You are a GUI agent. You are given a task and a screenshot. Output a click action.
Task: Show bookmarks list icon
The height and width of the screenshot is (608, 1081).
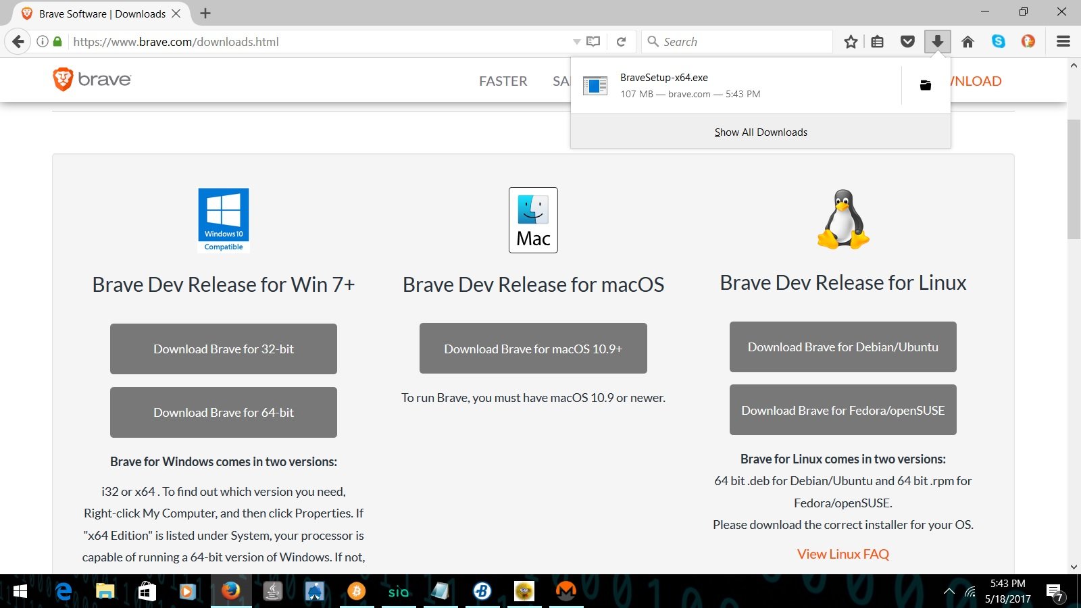[877, 42]
